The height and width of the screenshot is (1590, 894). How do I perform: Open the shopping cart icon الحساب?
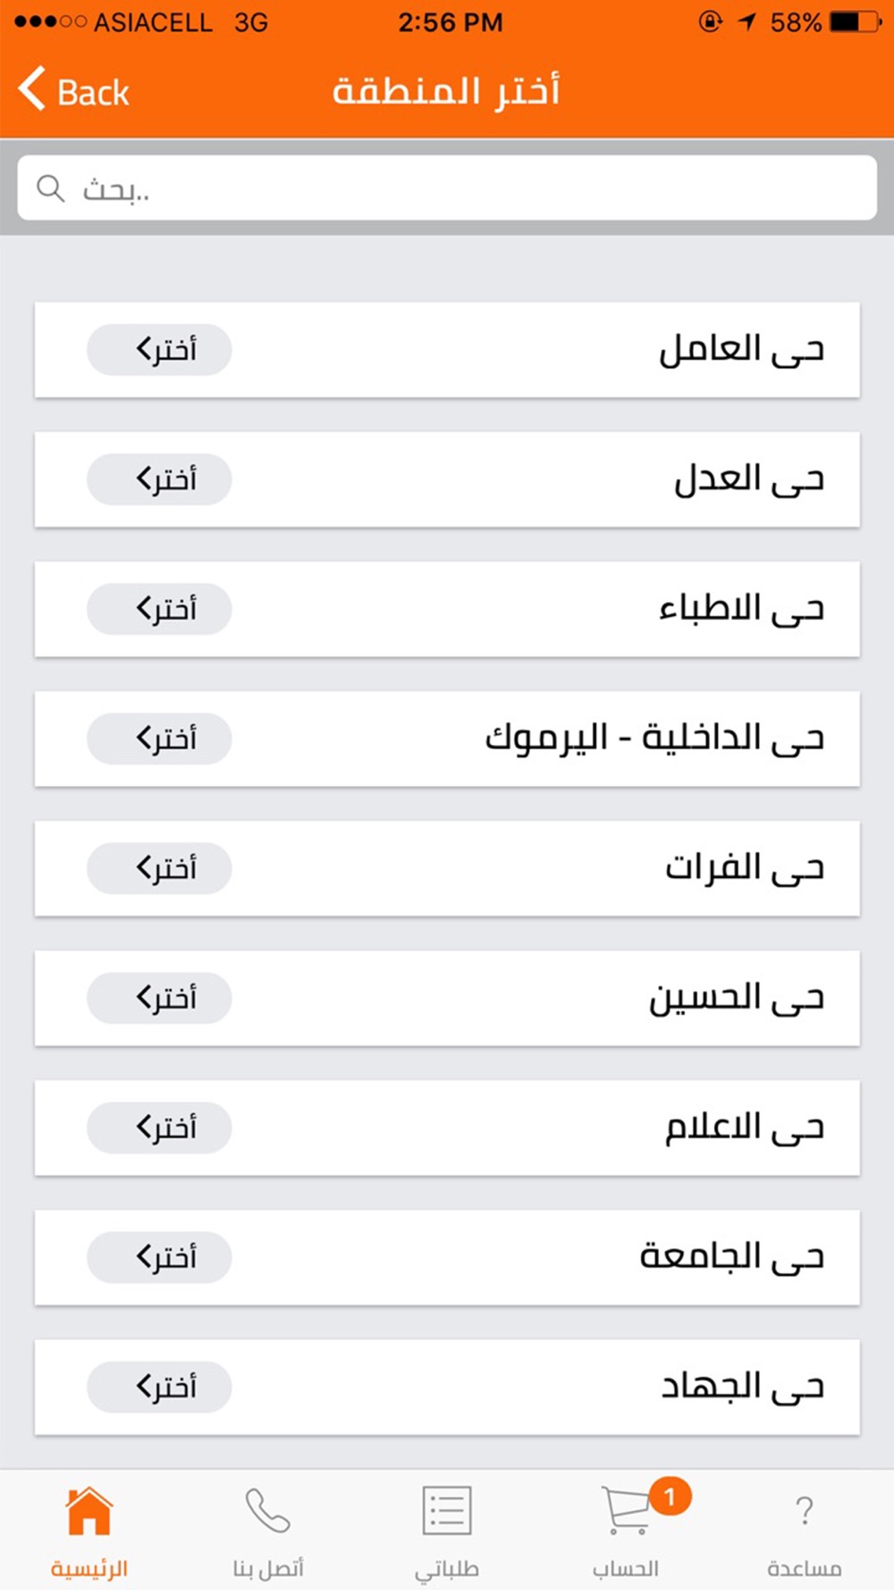point(626,1510)
